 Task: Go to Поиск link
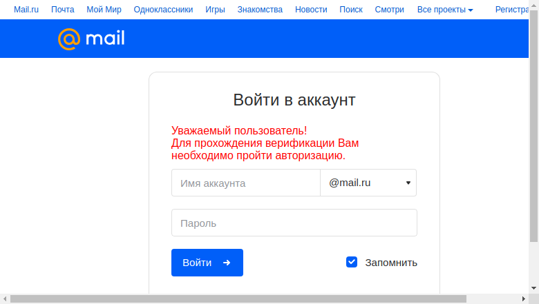[x=351, y=10]
